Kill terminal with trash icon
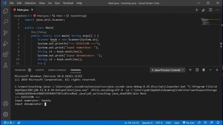This screenshot has height=125, width=223. point(203,70)
